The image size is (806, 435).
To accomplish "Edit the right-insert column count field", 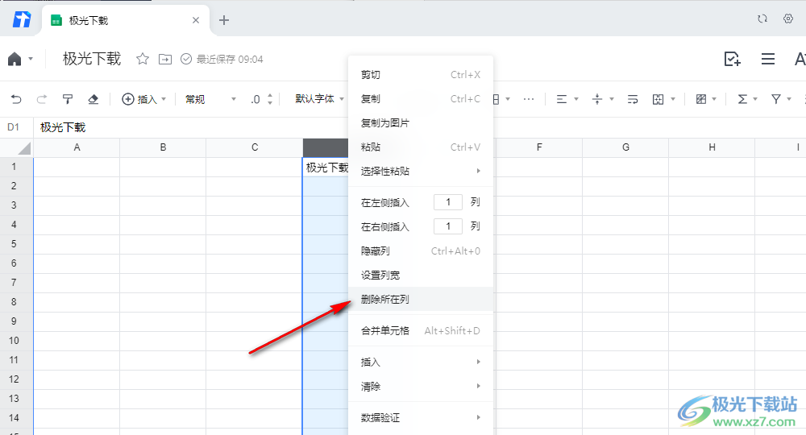I will click(x=447, y=226).
